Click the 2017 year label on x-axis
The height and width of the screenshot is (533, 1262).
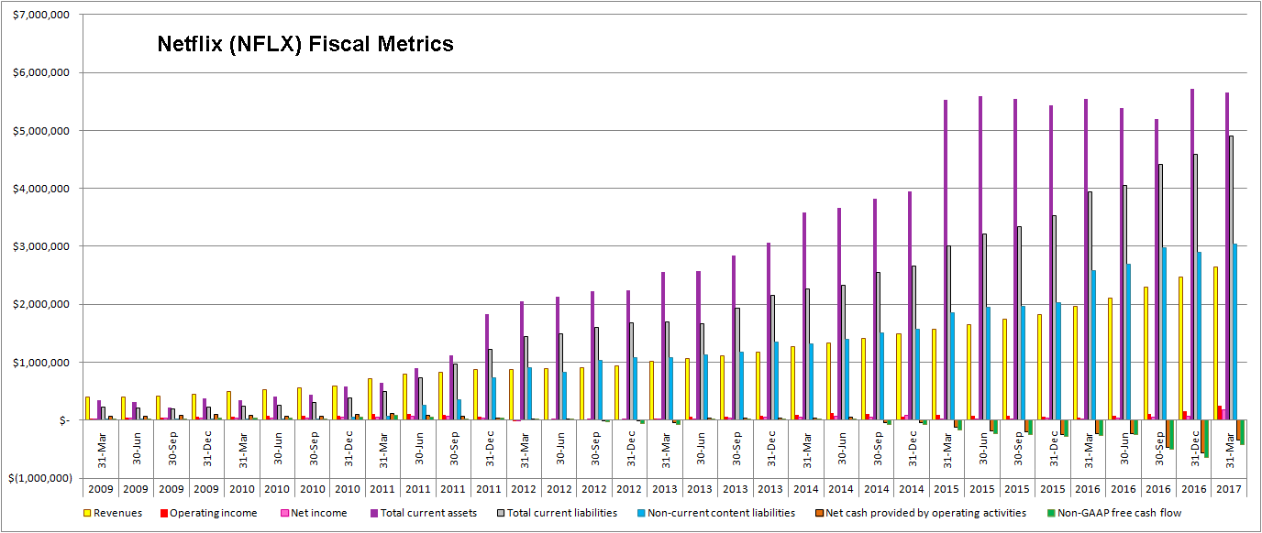pos(1229,490)
